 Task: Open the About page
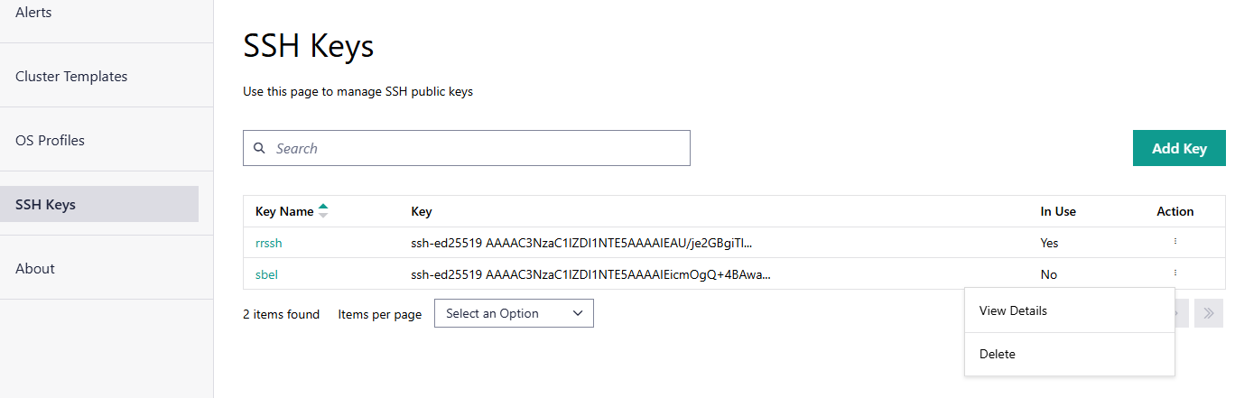coord(35,269)
